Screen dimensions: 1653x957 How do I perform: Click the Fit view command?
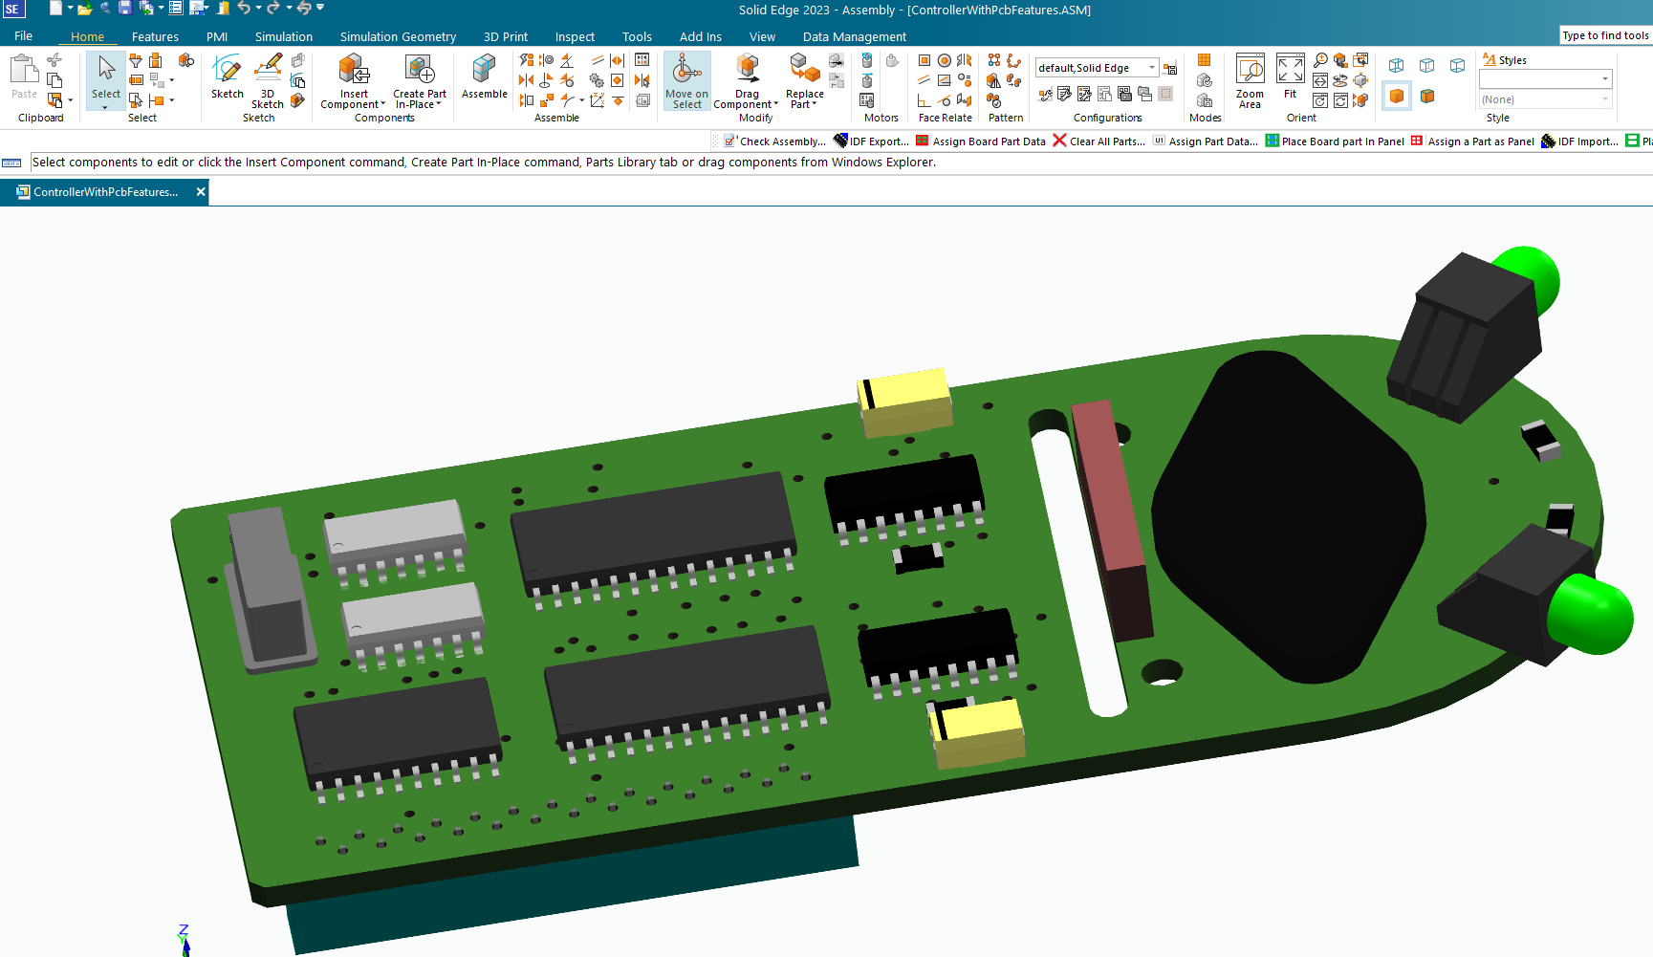(x=1290, y=81)
